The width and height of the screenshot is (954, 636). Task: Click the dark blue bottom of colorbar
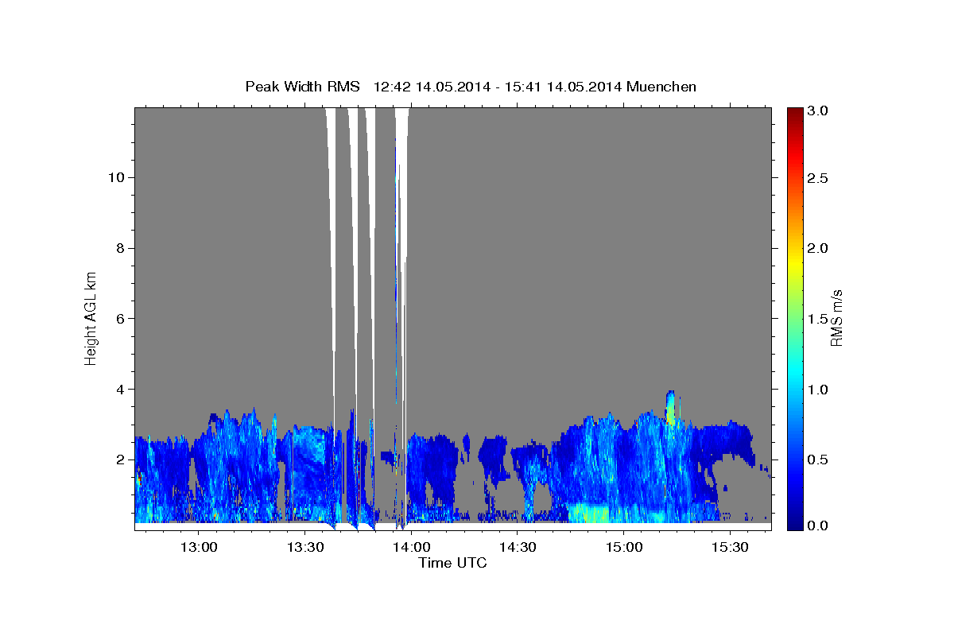[x=795, y=523]
